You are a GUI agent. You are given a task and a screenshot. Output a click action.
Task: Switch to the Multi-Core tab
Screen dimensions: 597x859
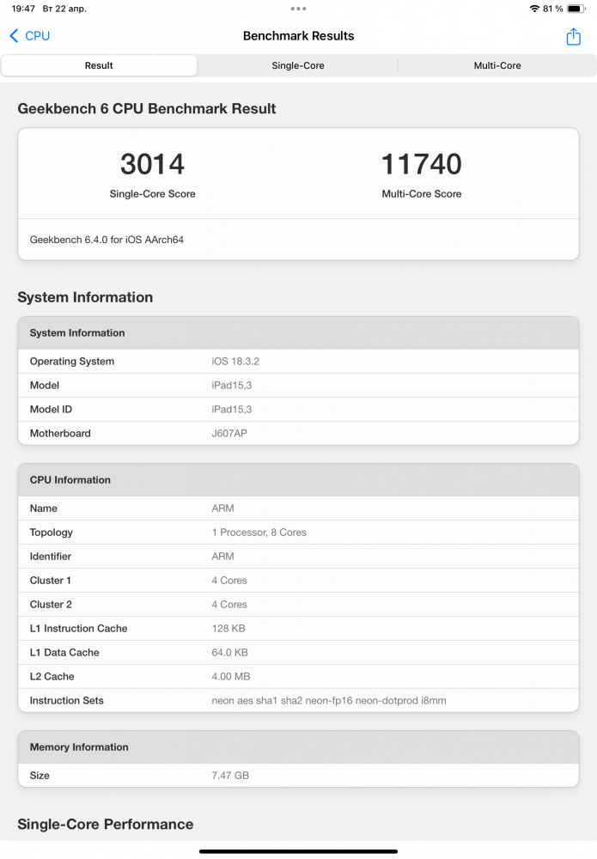click(497, 65)
